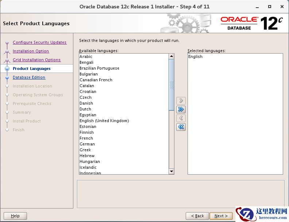Select English (United Kingdom) in the list

(x=124, y=121)
